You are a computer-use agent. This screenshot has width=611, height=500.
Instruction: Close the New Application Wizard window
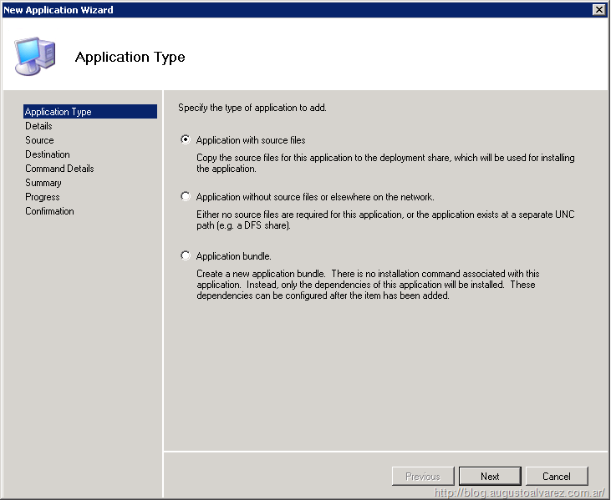click(x=598, y=9)
